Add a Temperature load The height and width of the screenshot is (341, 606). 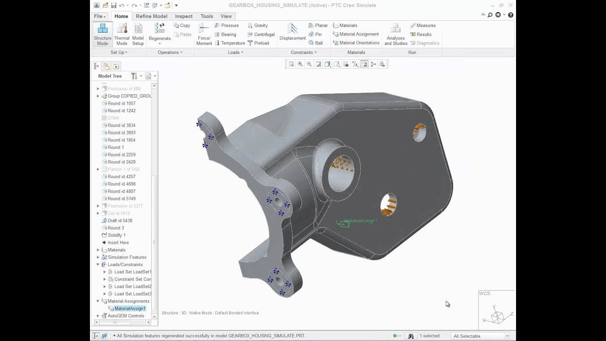click(x=229, y=43)
